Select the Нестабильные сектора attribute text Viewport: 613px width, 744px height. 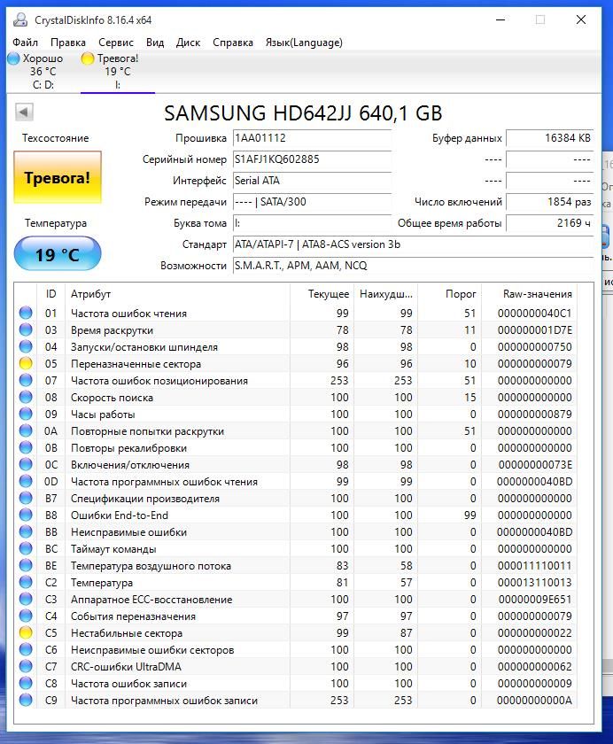click(126, 633)
